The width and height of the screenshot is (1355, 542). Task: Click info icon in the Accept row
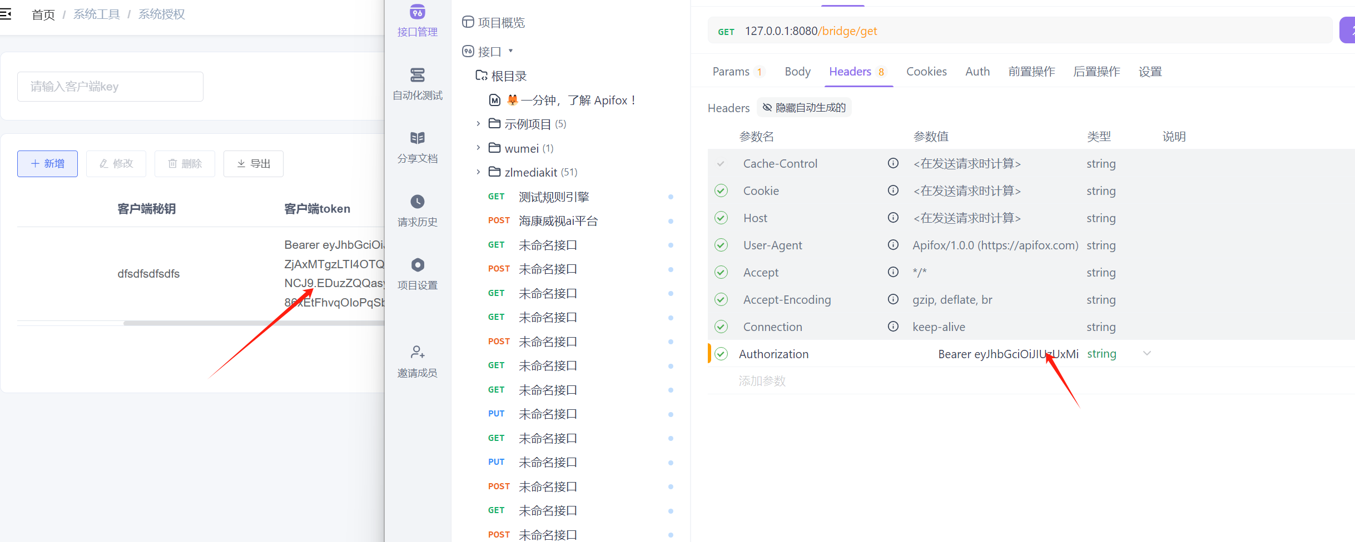(x=893, y=272)
